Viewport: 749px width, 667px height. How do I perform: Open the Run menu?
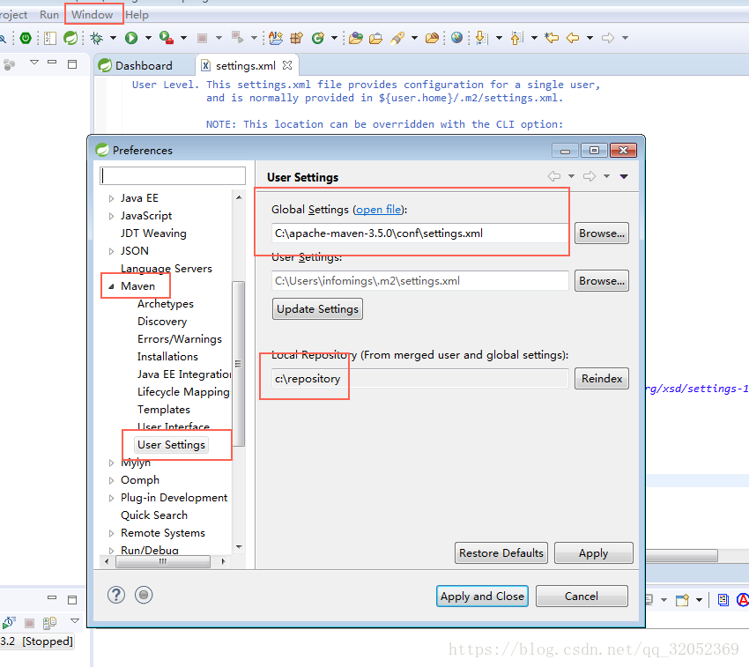tap(49, 15)
